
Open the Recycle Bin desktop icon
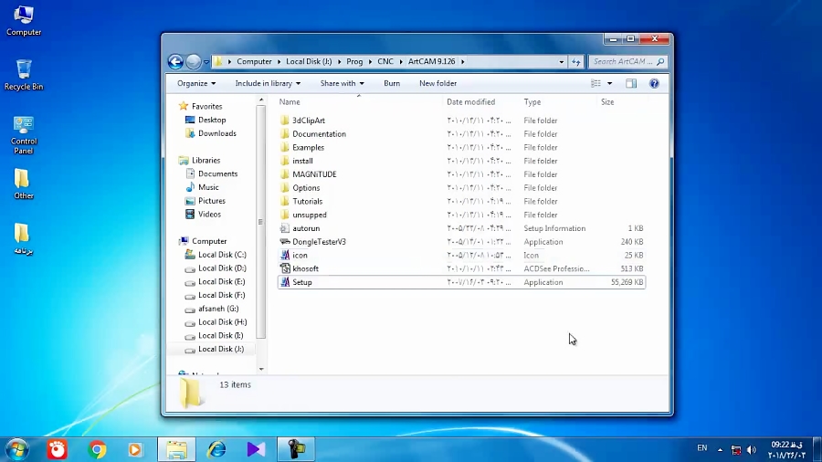(24, 76)
